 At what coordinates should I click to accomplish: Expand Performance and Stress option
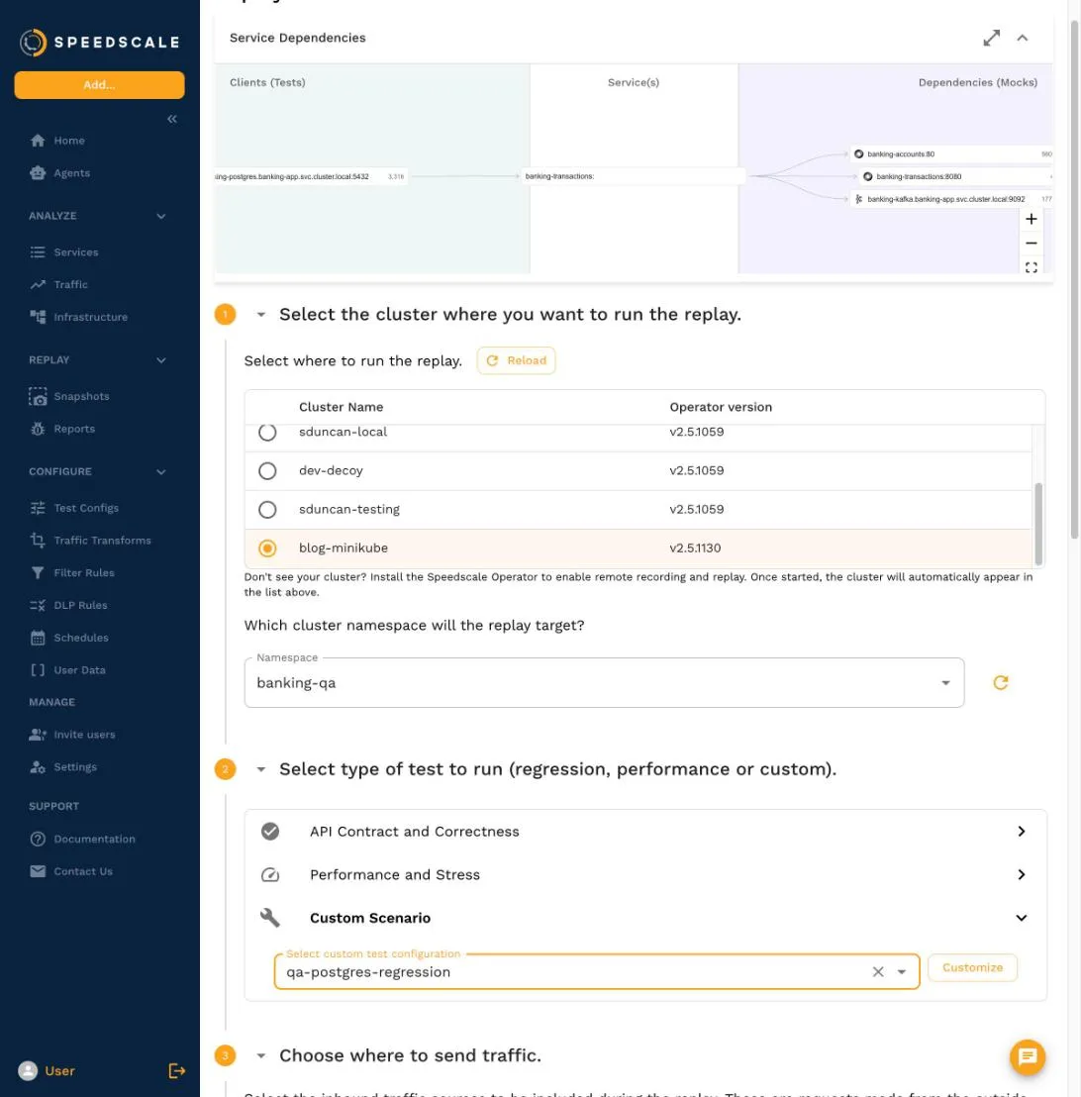pos(645,874)
